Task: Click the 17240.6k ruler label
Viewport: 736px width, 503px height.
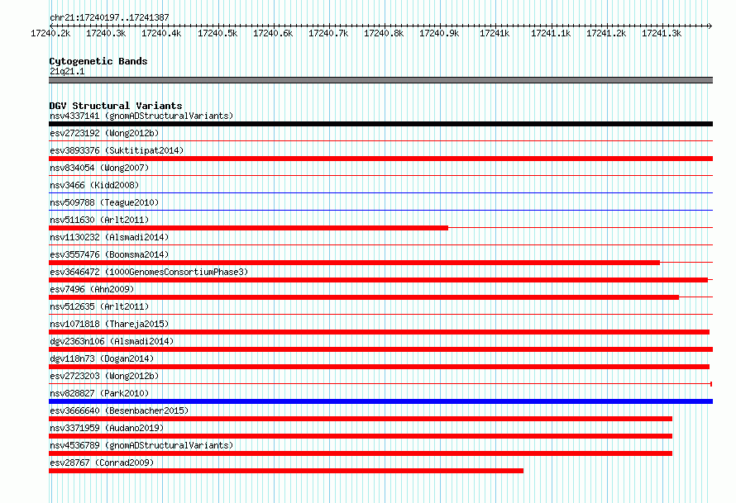Action: (x=273, y=33)
